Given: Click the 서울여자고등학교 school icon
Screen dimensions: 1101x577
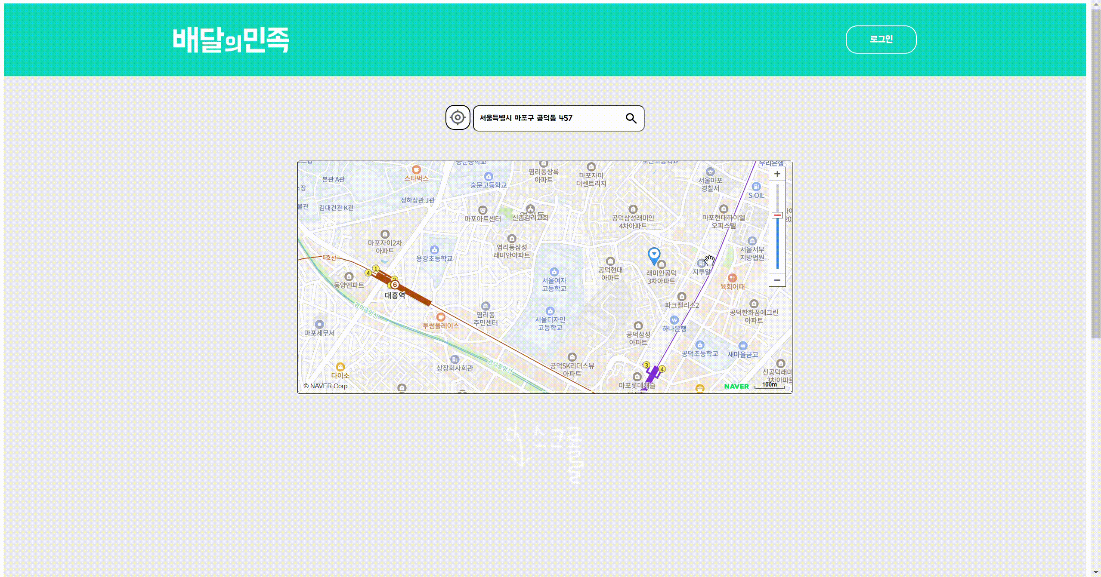Looking at the screenshot, I should (554, 272).
